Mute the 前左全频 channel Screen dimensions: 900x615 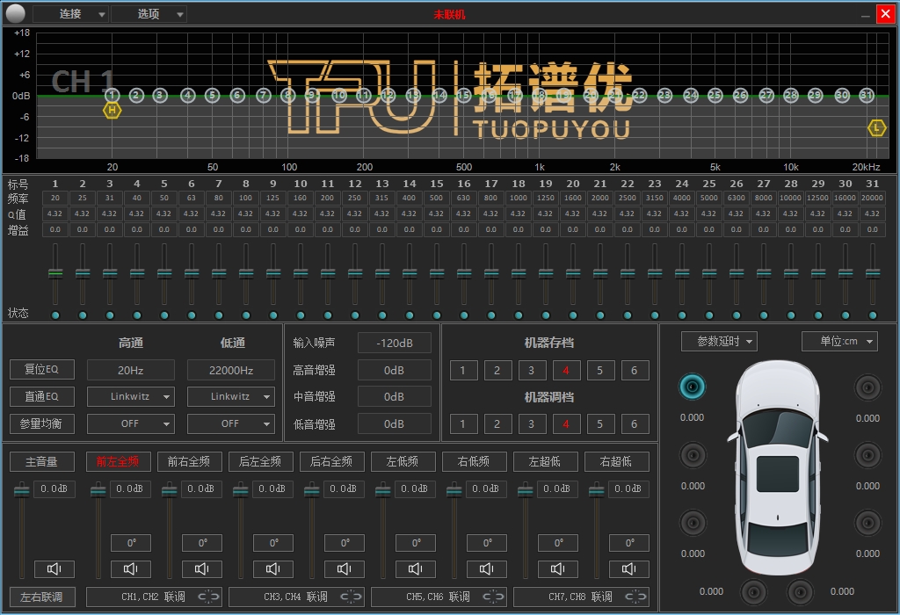coord(131,568)
